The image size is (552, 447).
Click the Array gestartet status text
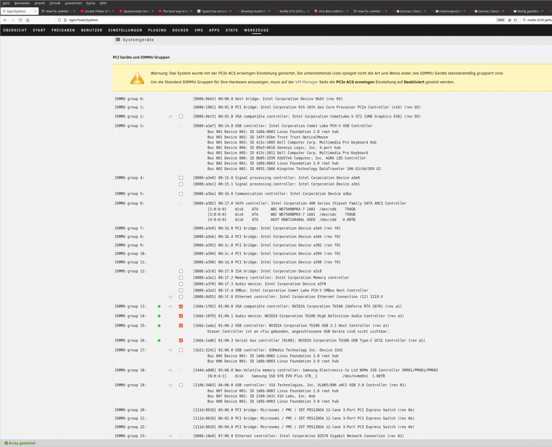pyautogui.click(x=22, y=443)
